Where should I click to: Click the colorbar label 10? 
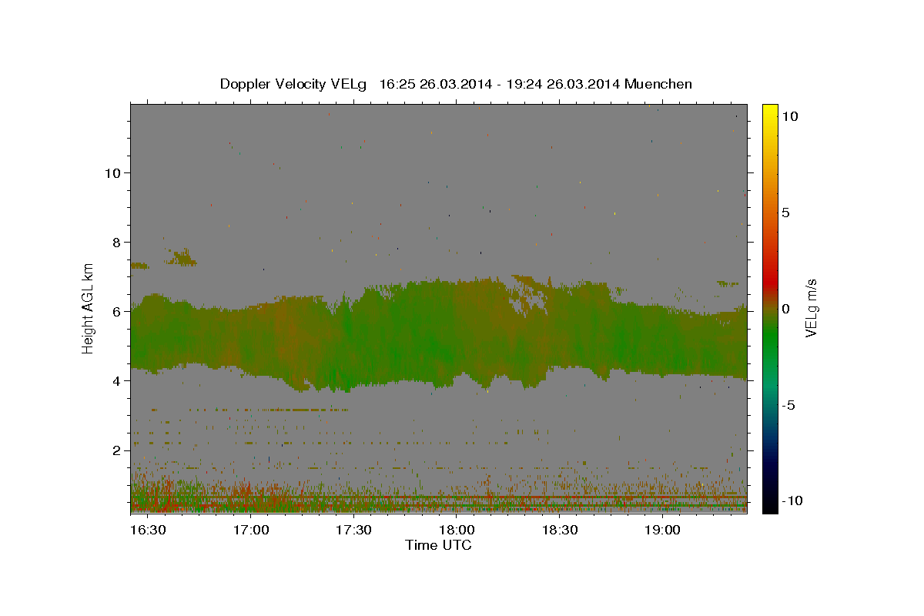[789, 116]
